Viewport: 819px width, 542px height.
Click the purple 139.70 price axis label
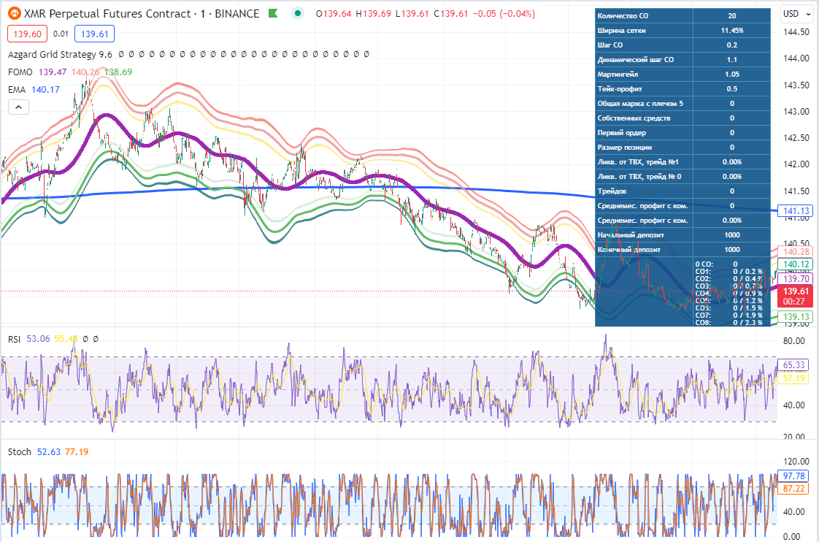coord(794,278)
